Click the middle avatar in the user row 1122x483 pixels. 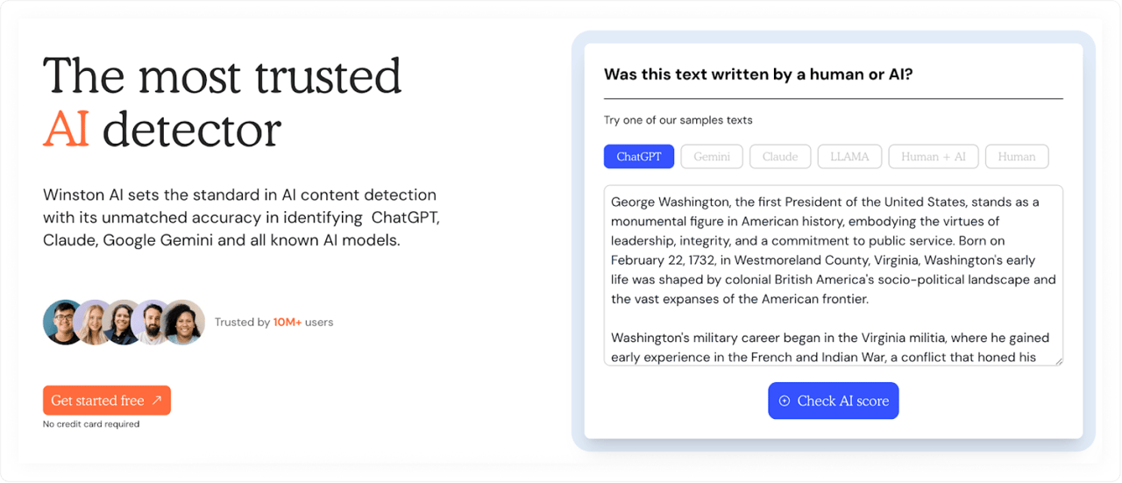pyautogui.click(x=123, y=323)
